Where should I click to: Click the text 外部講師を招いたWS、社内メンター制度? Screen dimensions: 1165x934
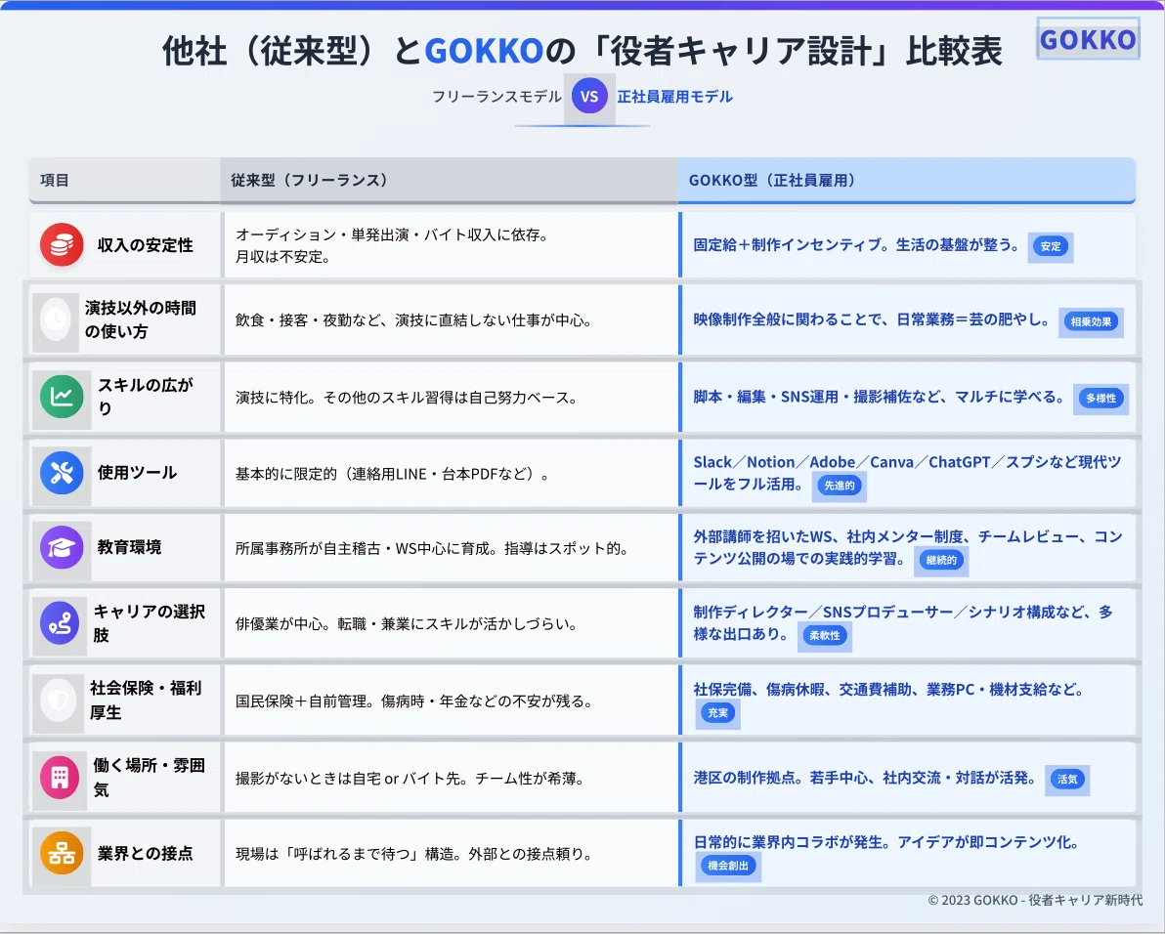coord(828,536)
